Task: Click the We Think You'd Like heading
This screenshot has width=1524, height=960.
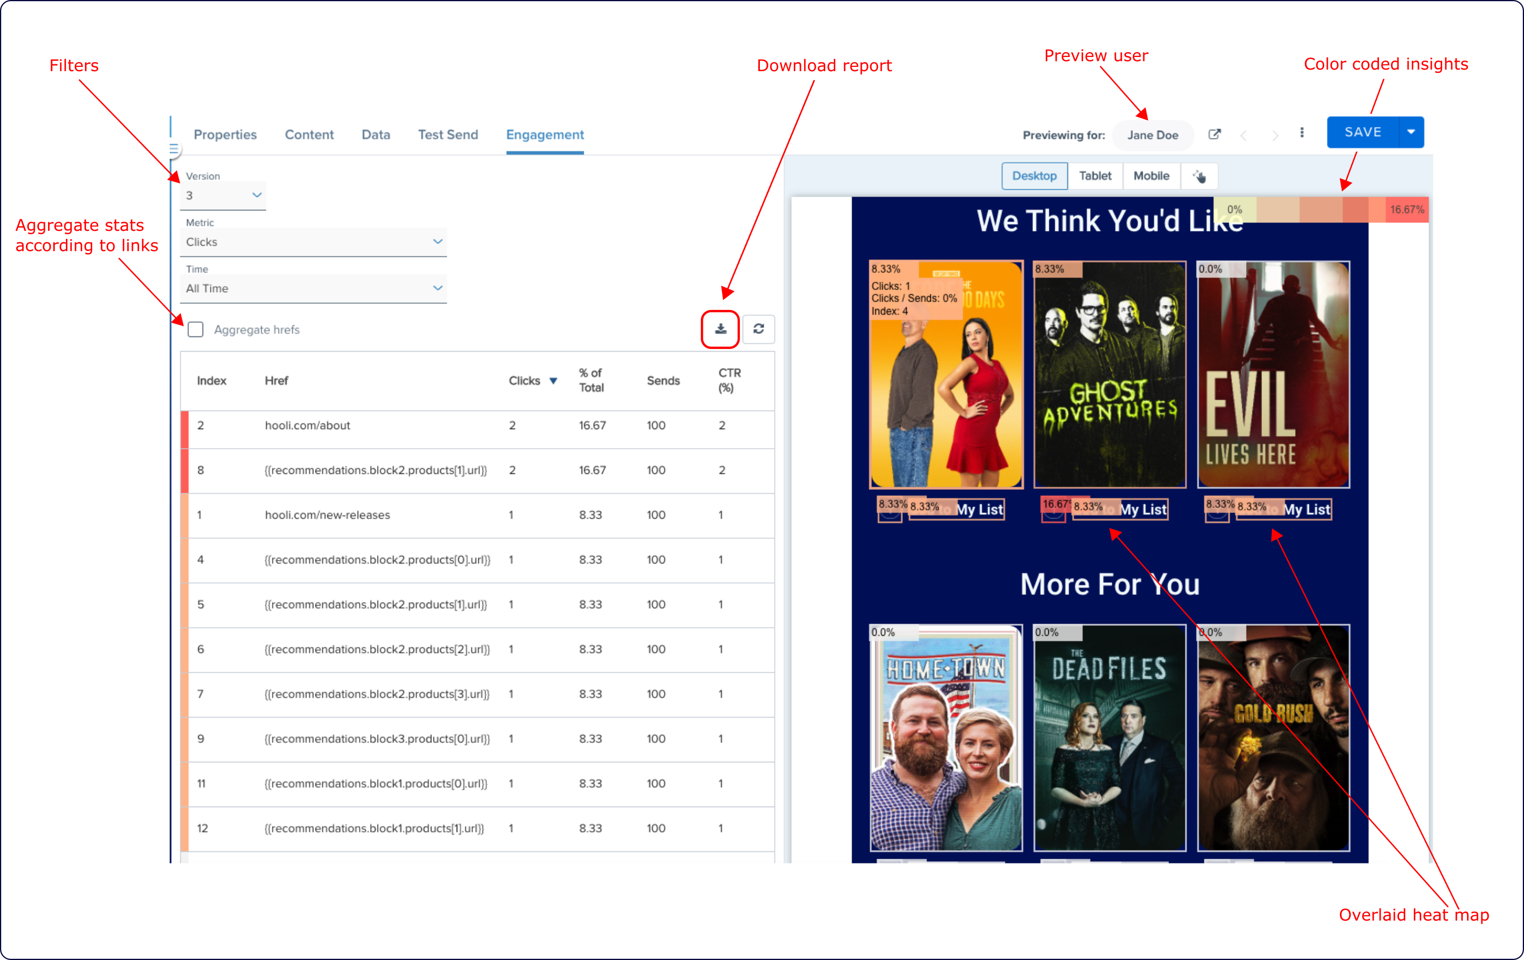Action: pos(1110,221)
